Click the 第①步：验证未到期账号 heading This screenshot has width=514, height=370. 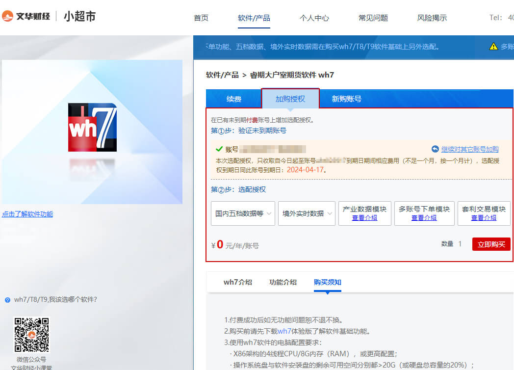tap(249, 131)
